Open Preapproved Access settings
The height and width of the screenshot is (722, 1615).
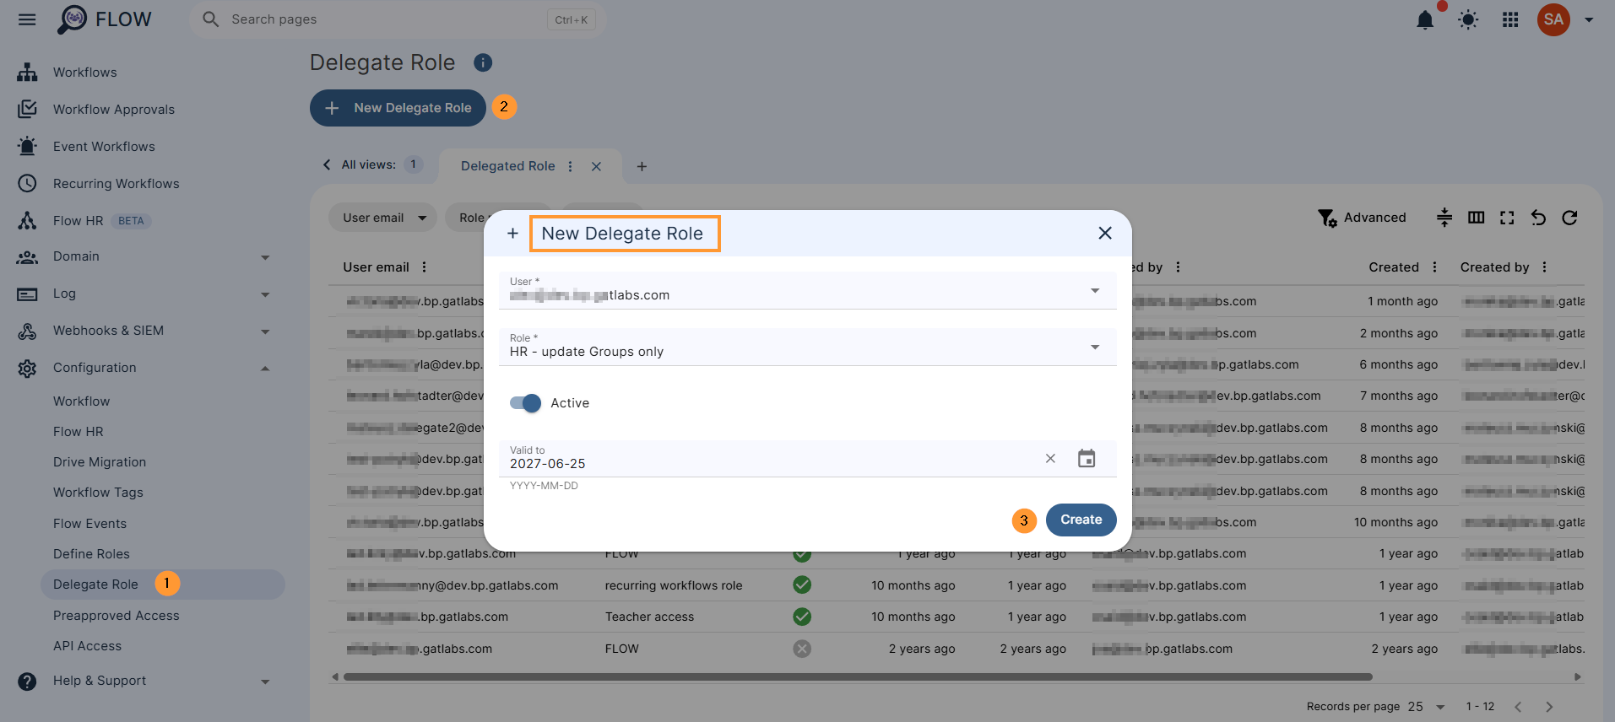[116, 616]
